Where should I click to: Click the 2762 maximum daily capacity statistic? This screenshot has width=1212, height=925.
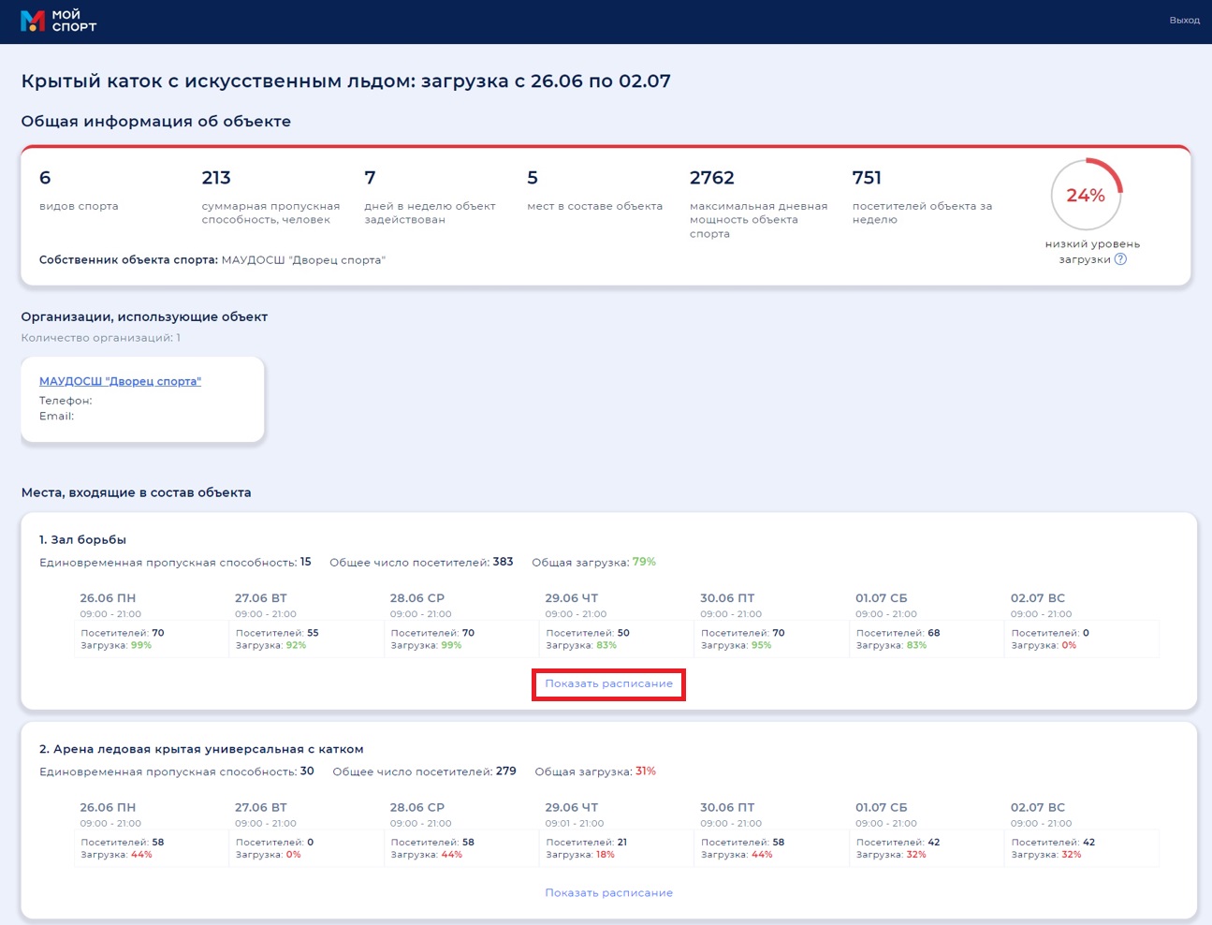coord(711,178)
